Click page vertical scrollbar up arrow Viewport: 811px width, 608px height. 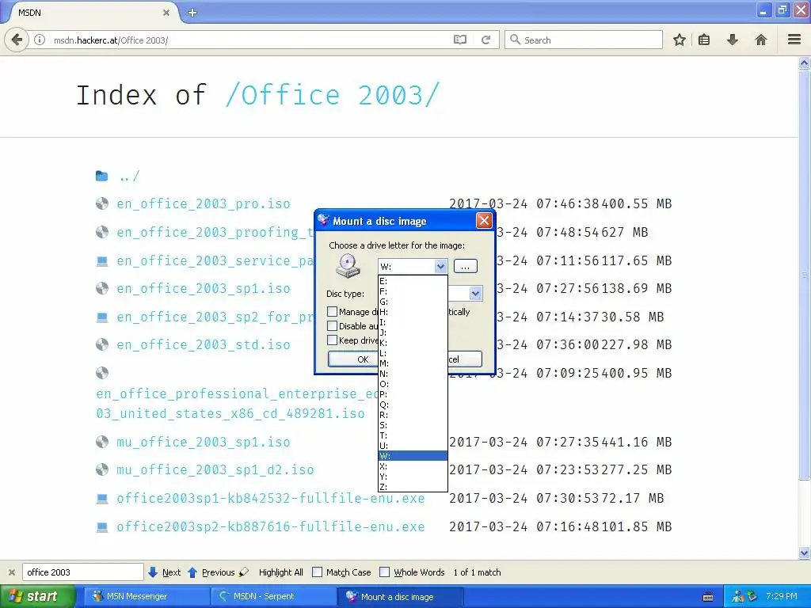[x=804, y=63]
